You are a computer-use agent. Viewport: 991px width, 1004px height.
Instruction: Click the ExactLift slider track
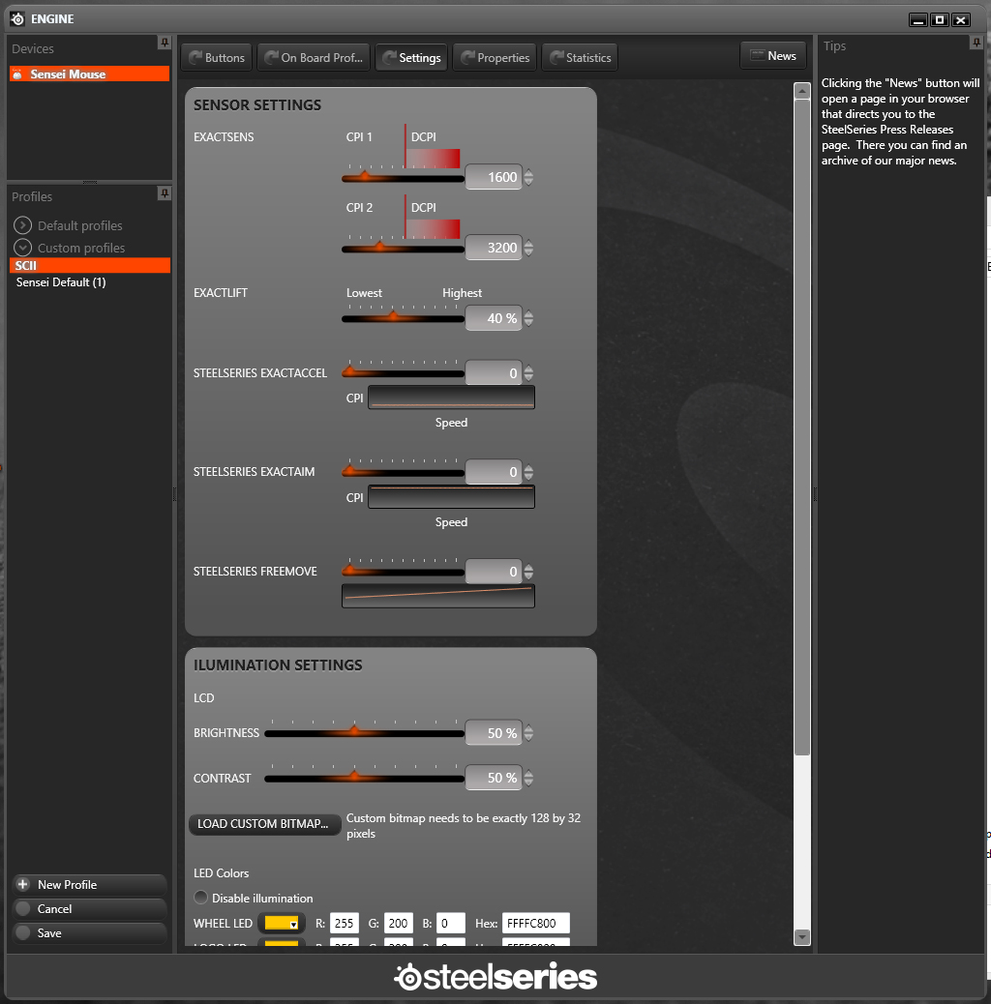(x=403, y=318)
